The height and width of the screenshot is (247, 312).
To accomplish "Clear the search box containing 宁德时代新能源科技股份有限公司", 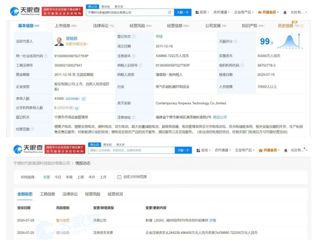I will [170, 12].
